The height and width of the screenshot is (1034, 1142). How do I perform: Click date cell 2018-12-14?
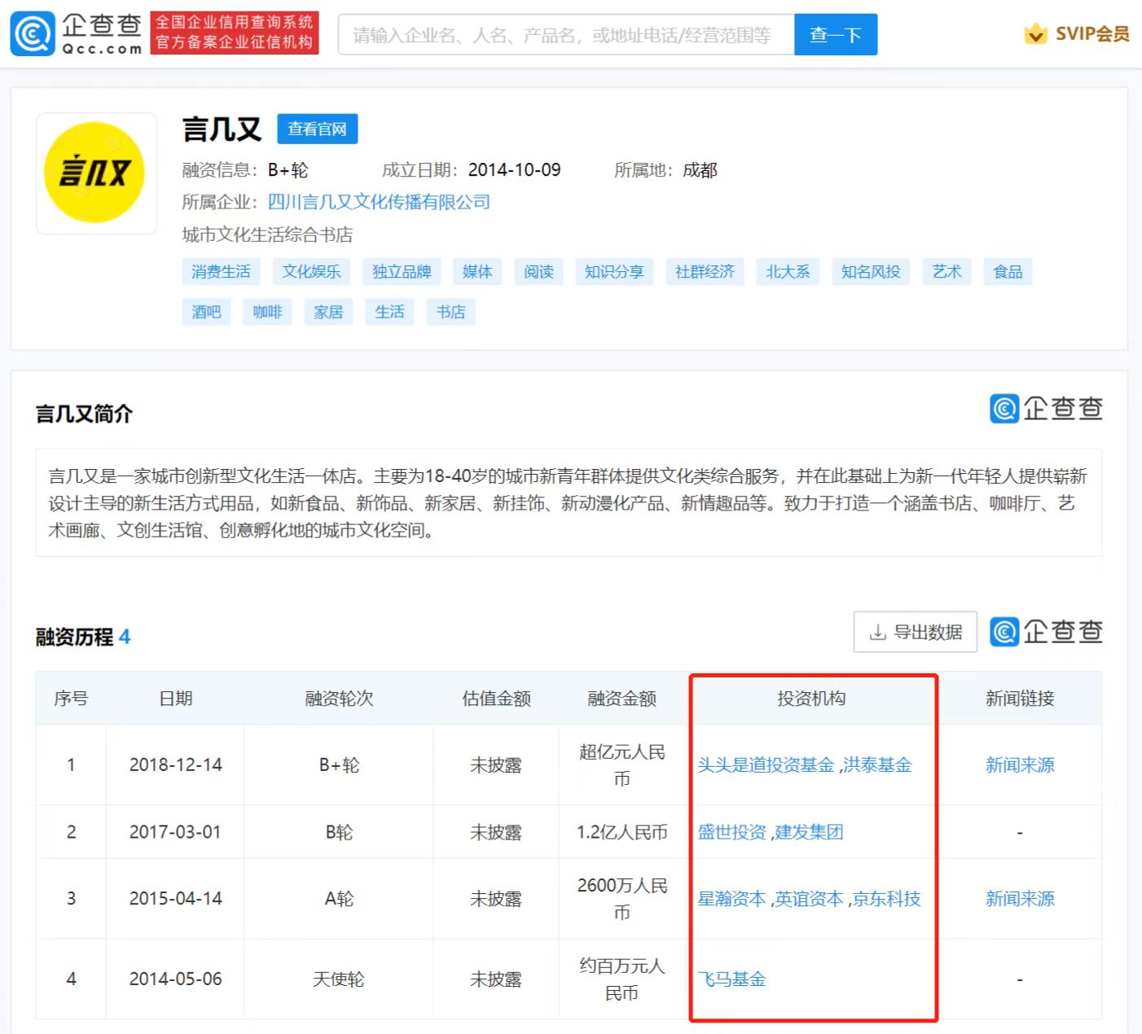click(x=175, y=765)
